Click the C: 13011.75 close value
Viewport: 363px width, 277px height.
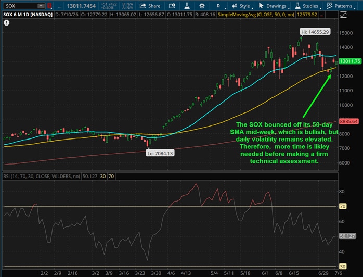(179, 15)
